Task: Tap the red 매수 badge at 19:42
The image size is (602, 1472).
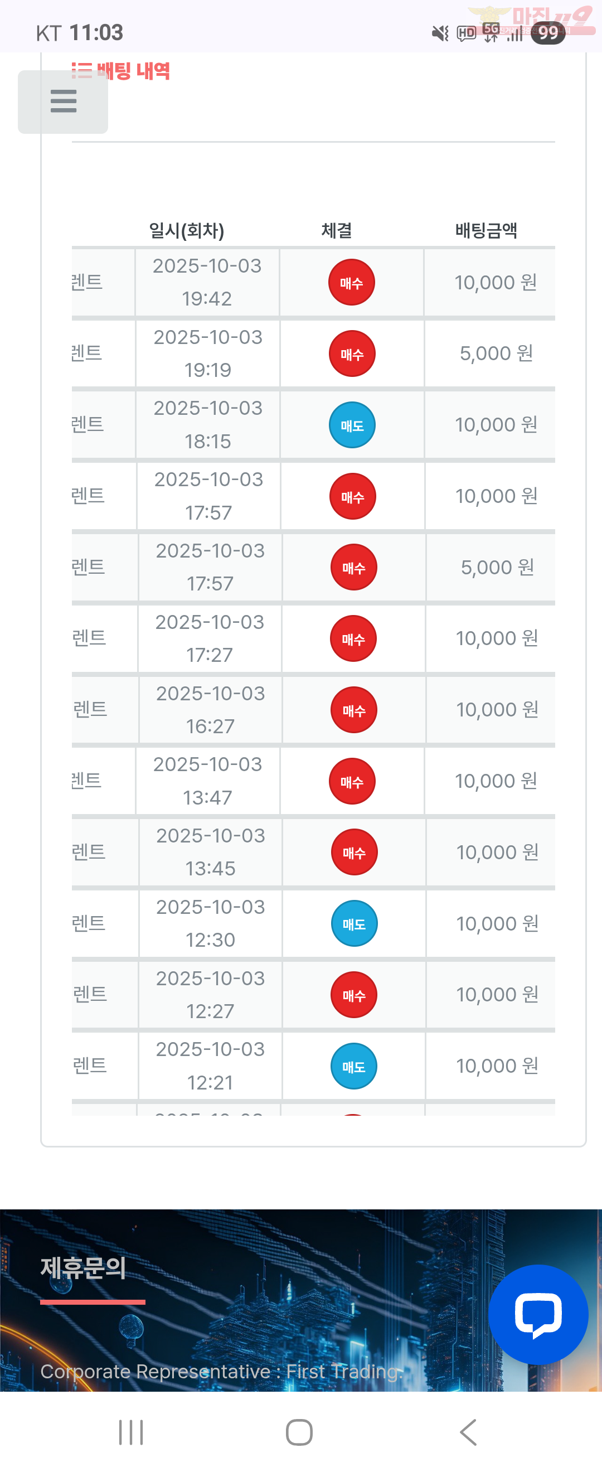Action: pyautogui.click(x=351, y=282)
